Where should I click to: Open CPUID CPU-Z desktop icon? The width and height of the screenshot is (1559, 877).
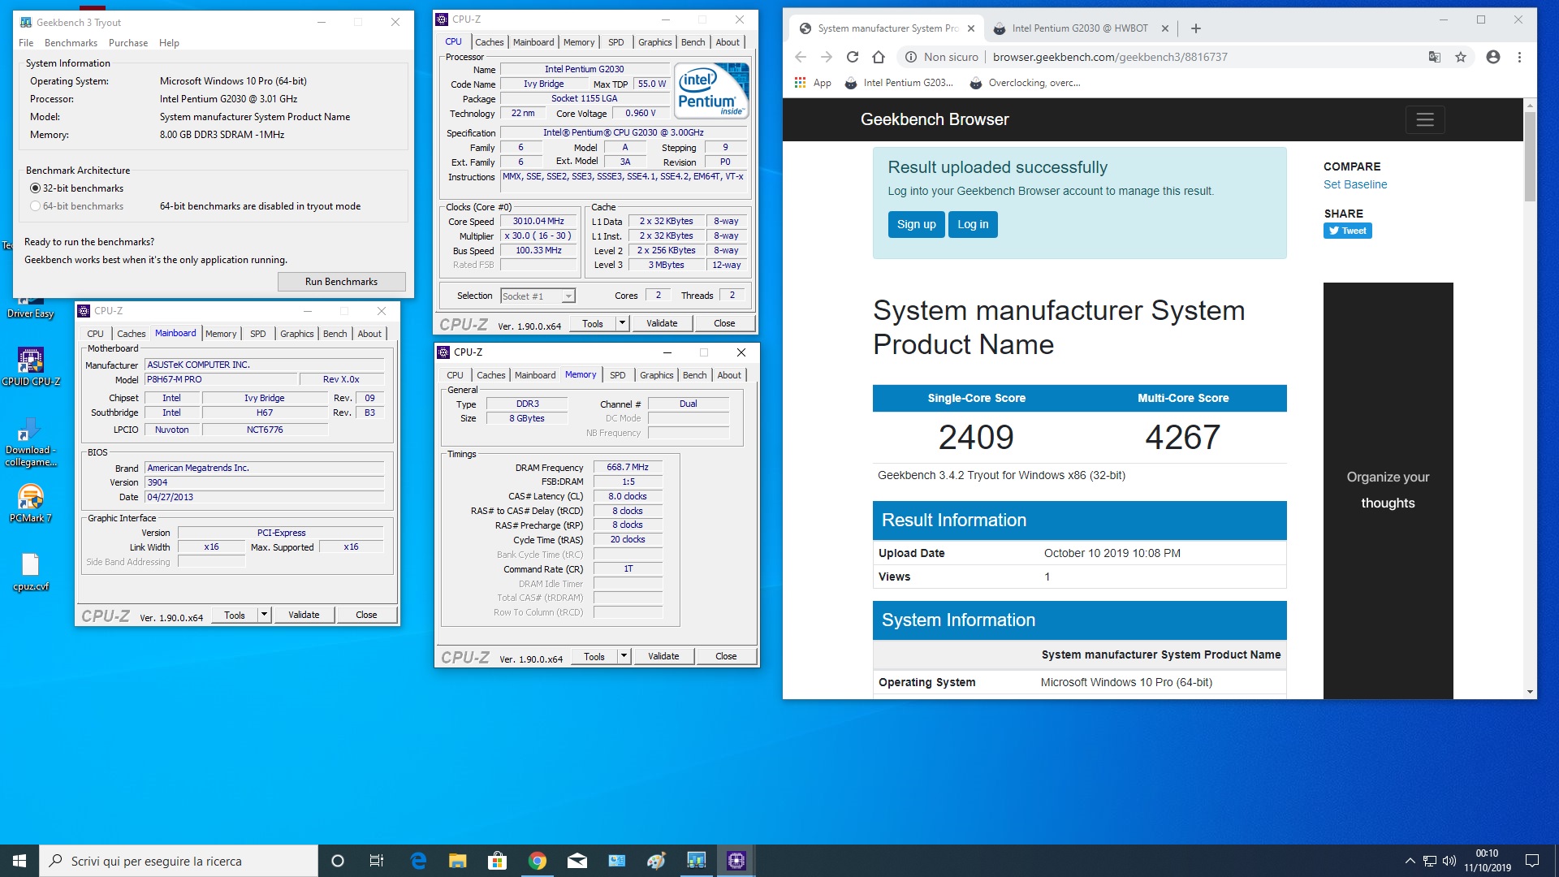coord(31,366)
